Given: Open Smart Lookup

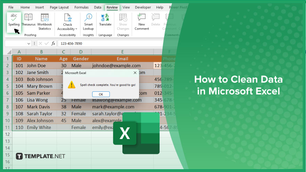Looking at the screenshot, I should click(88, 22).
